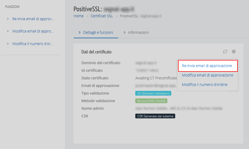Click chevron beside sidebar 'Modifica email' item
This screenshot has width=249, height=149.
click(8, 31)
